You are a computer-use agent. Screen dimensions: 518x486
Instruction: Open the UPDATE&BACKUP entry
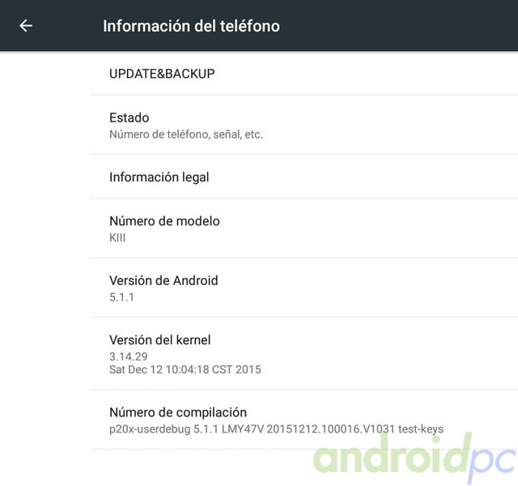[304, 74]
